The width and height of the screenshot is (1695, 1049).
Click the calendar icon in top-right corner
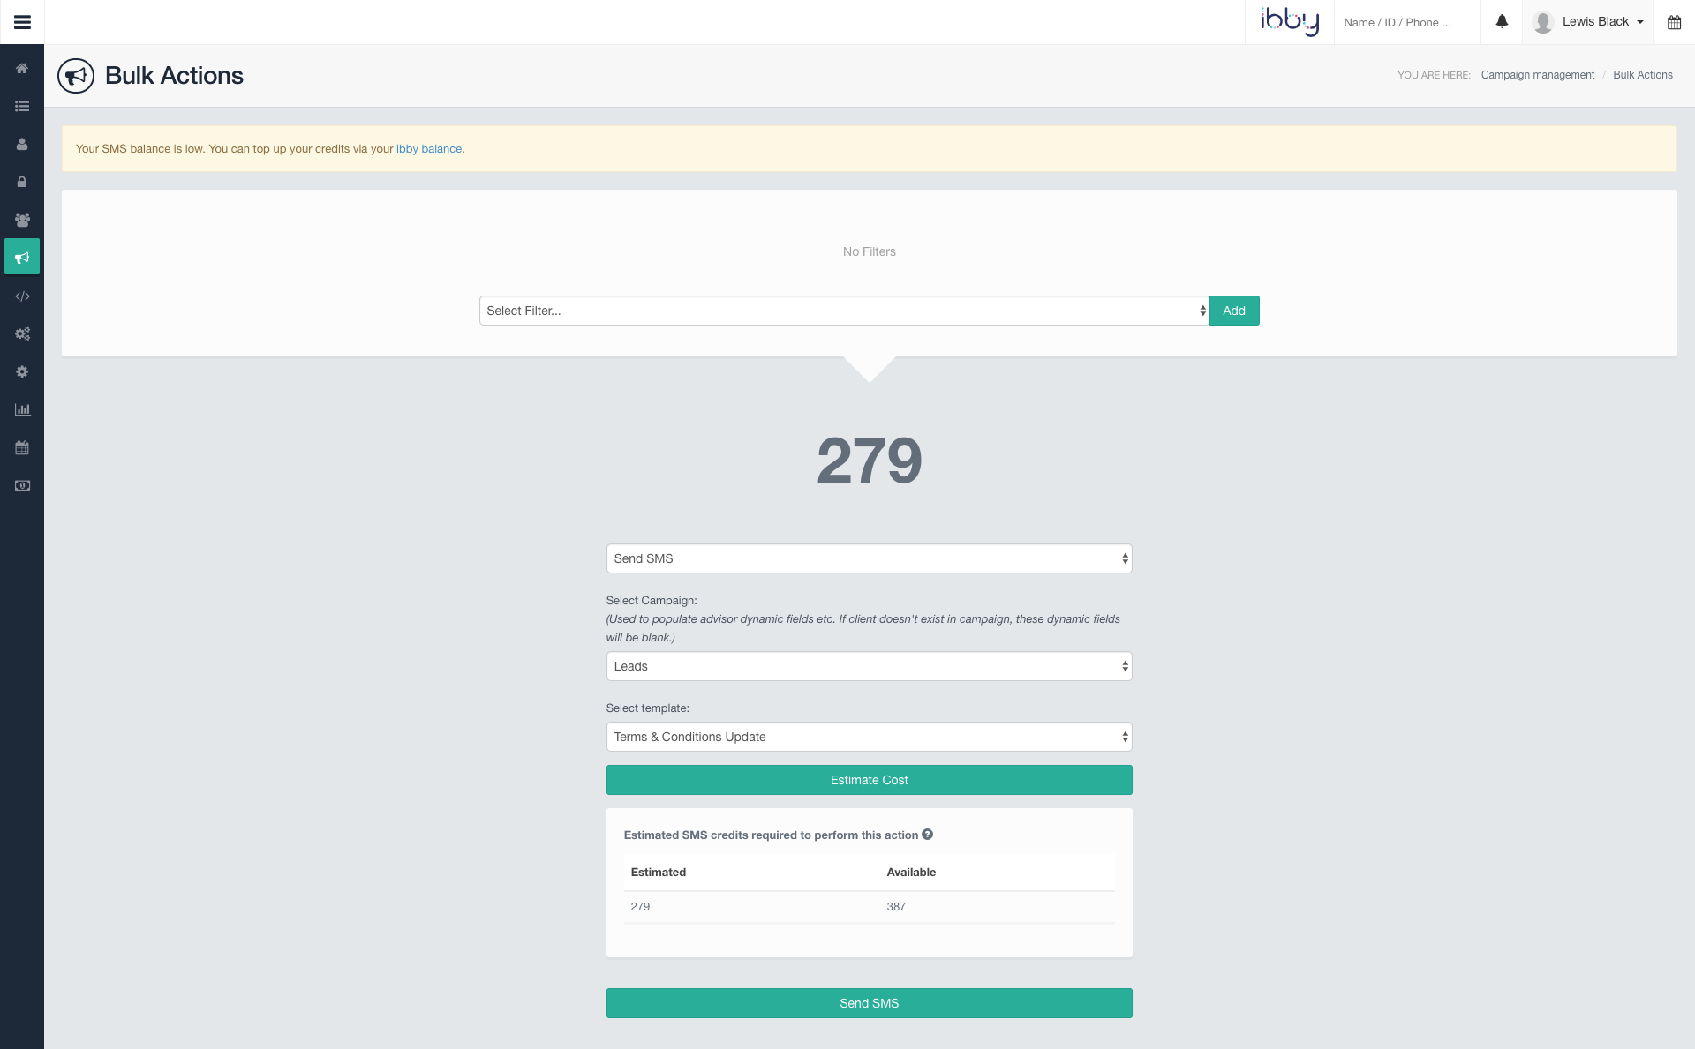tap(1674, 22)
